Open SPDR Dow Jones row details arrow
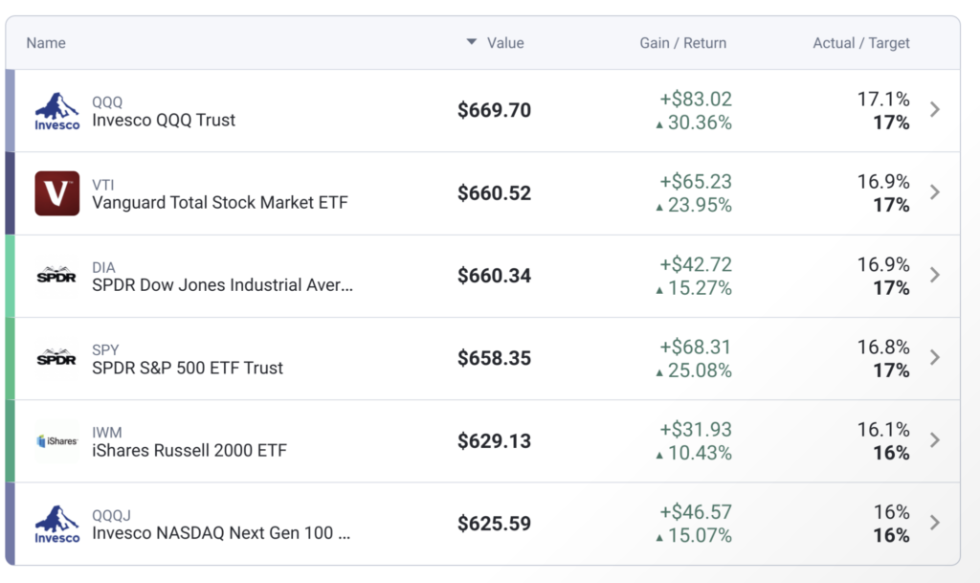This screenshot has width=980, height=583. coord(935,276)
